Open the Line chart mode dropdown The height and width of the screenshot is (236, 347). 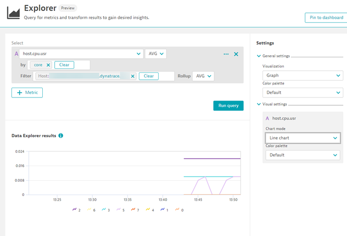coord(303,138)
